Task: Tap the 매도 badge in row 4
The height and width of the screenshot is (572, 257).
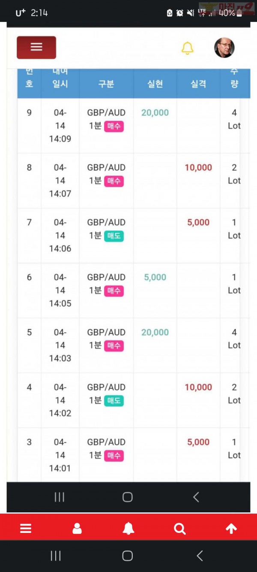Action: (x=114, y=401)
